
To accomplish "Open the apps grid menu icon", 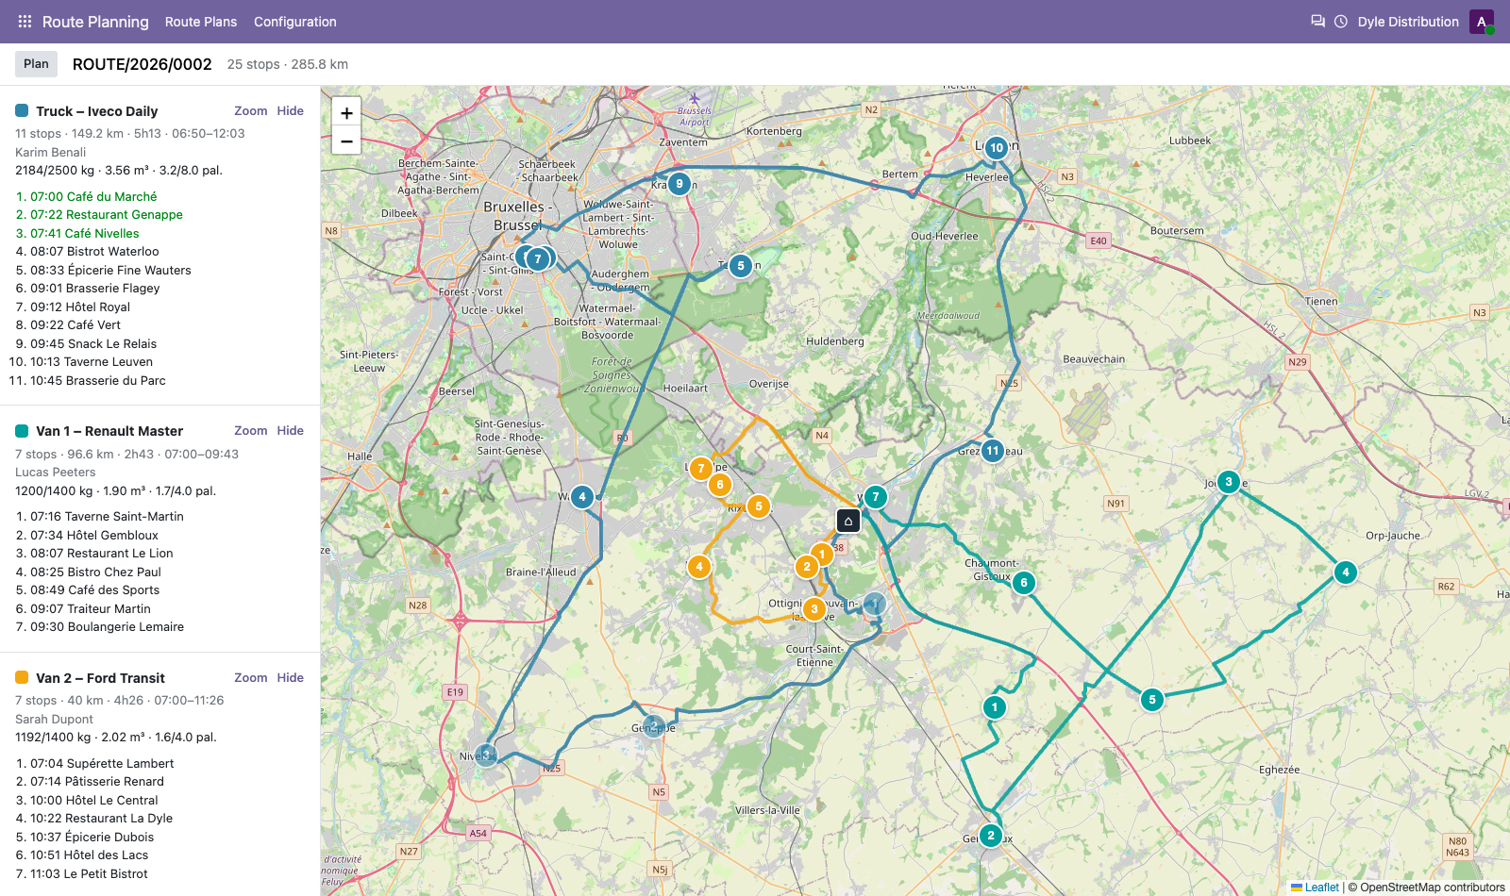I will tap(25, 22).
